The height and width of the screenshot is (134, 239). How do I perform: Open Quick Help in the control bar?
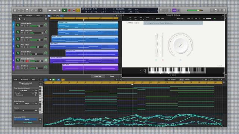pyautogui.click(x=23, y=10)
